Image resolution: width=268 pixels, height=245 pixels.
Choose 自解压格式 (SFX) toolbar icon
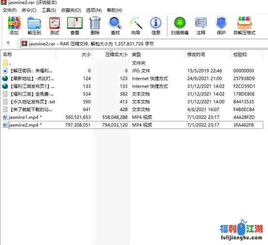point(244,26)
